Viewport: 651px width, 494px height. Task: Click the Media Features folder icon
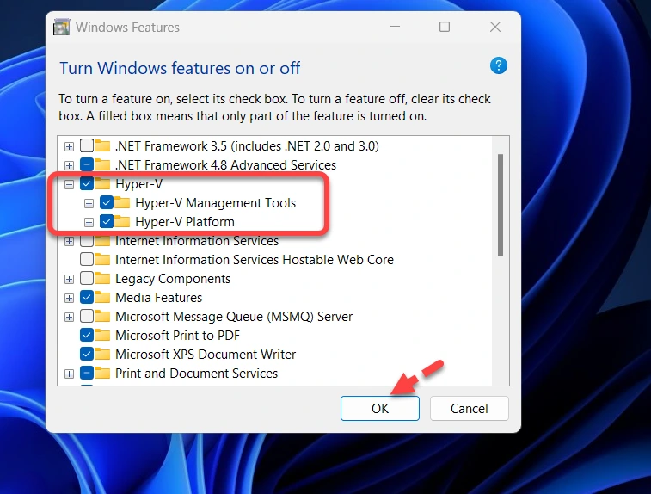tap(102, 298)
